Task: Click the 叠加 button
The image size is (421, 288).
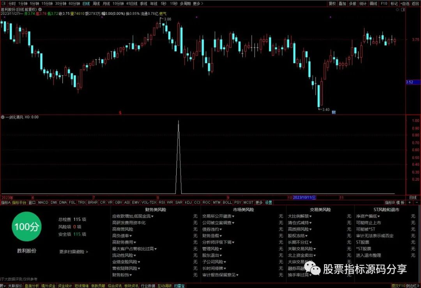Action: click(x=342, y=4)
